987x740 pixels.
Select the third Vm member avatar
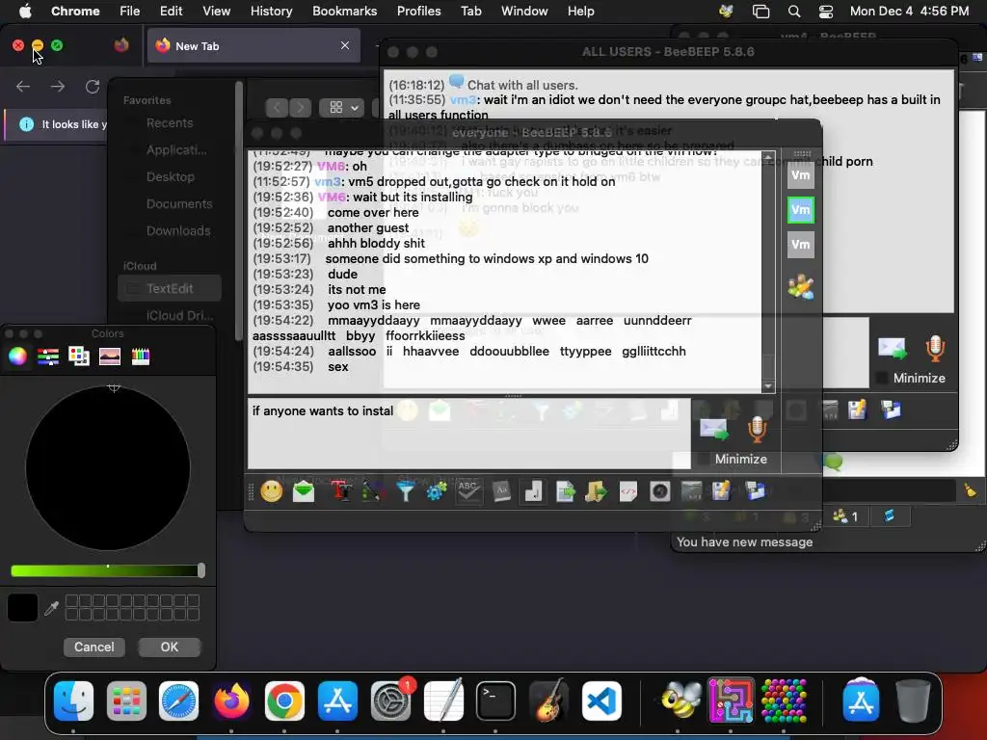801,244
